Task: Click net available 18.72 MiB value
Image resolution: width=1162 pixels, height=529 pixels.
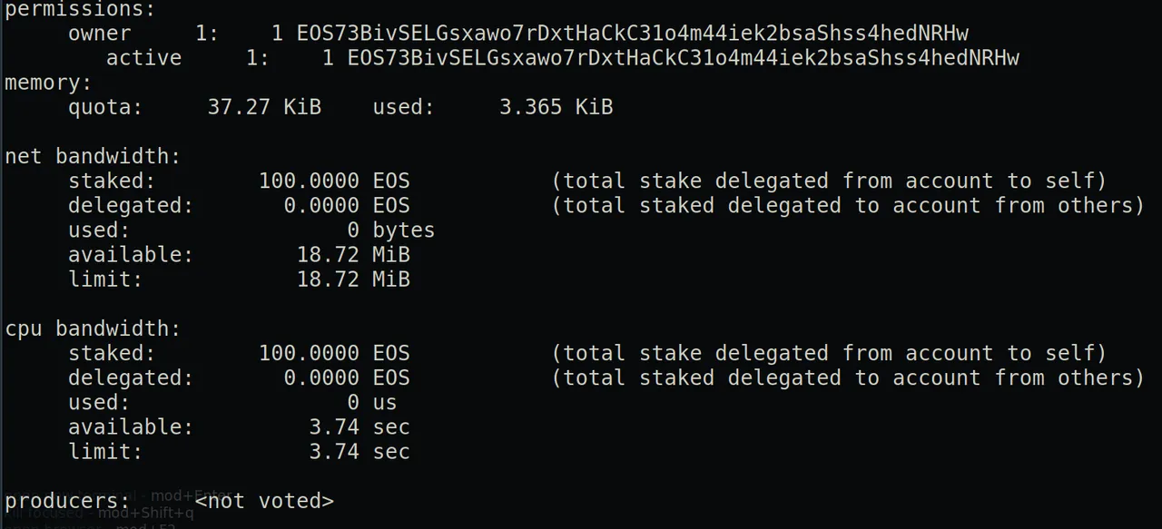Action: pos(354,254)
